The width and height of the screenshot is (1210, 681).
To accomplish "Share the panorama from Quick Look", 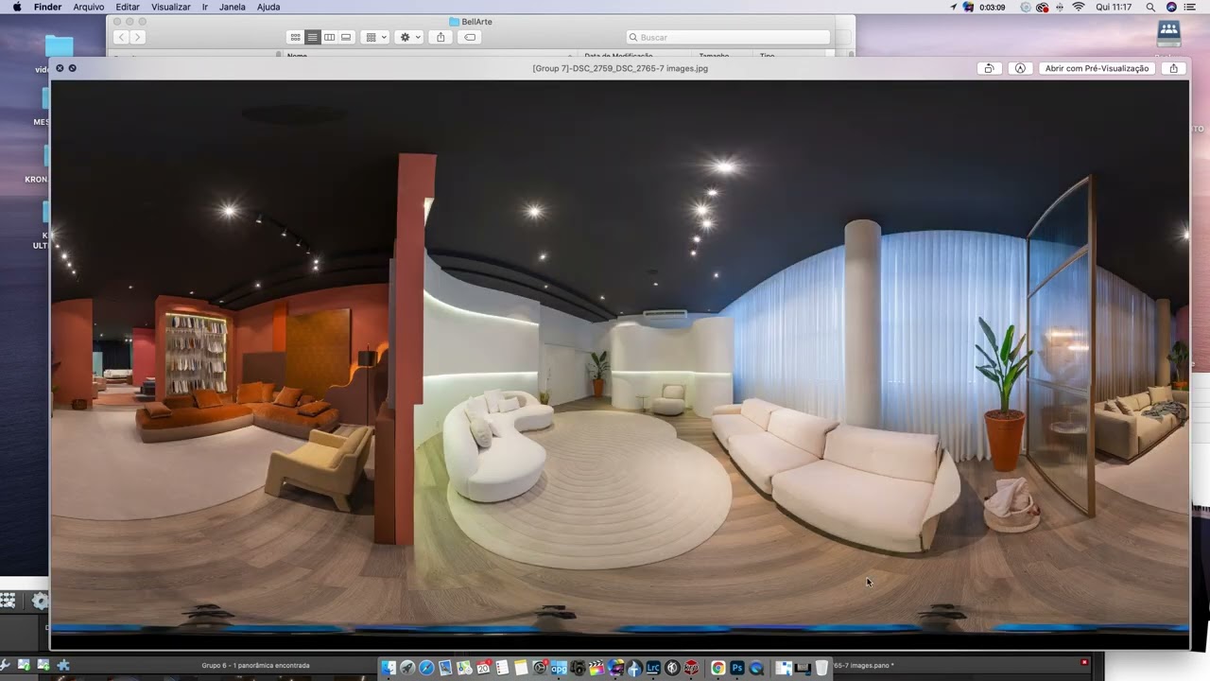I will (1174, 68).
